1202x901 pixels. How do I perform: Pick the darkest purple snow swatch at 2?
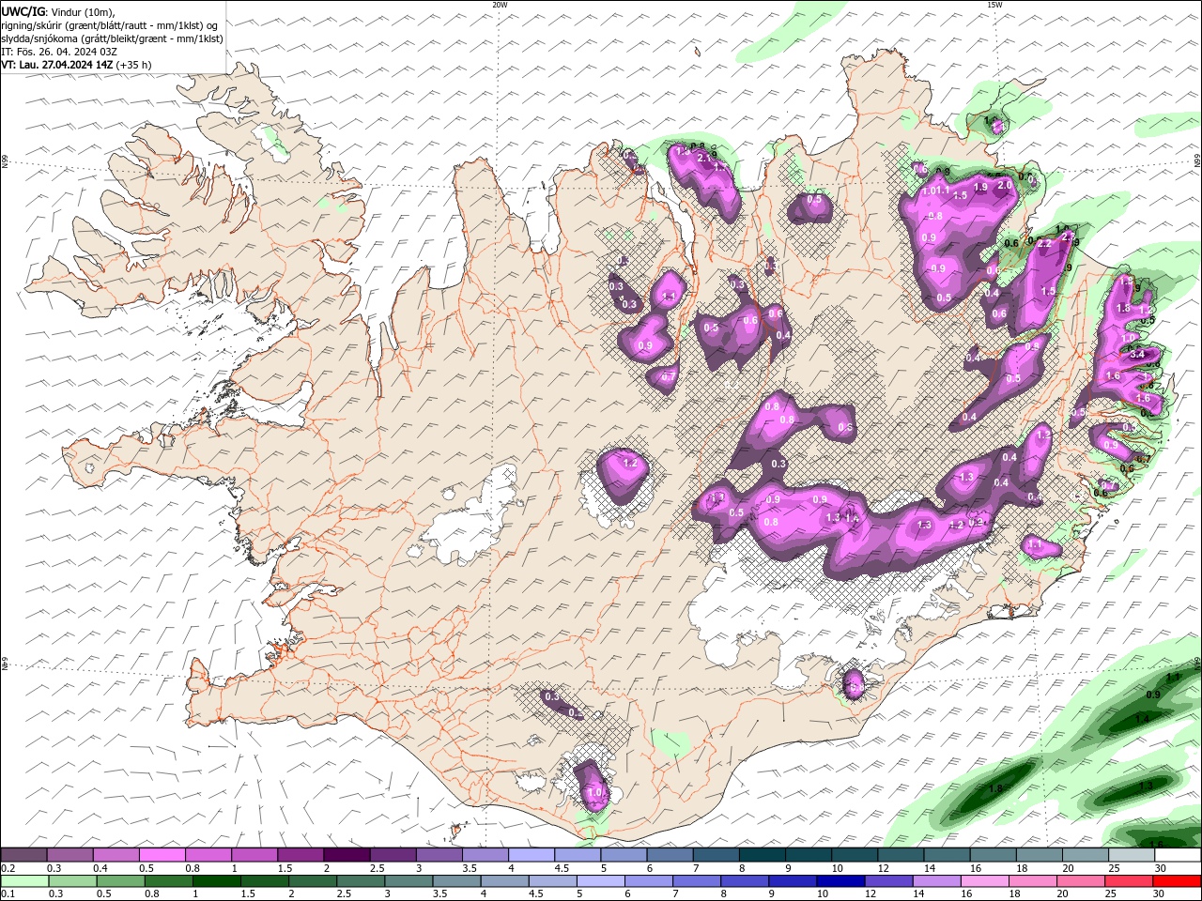[x=346, y=855]
